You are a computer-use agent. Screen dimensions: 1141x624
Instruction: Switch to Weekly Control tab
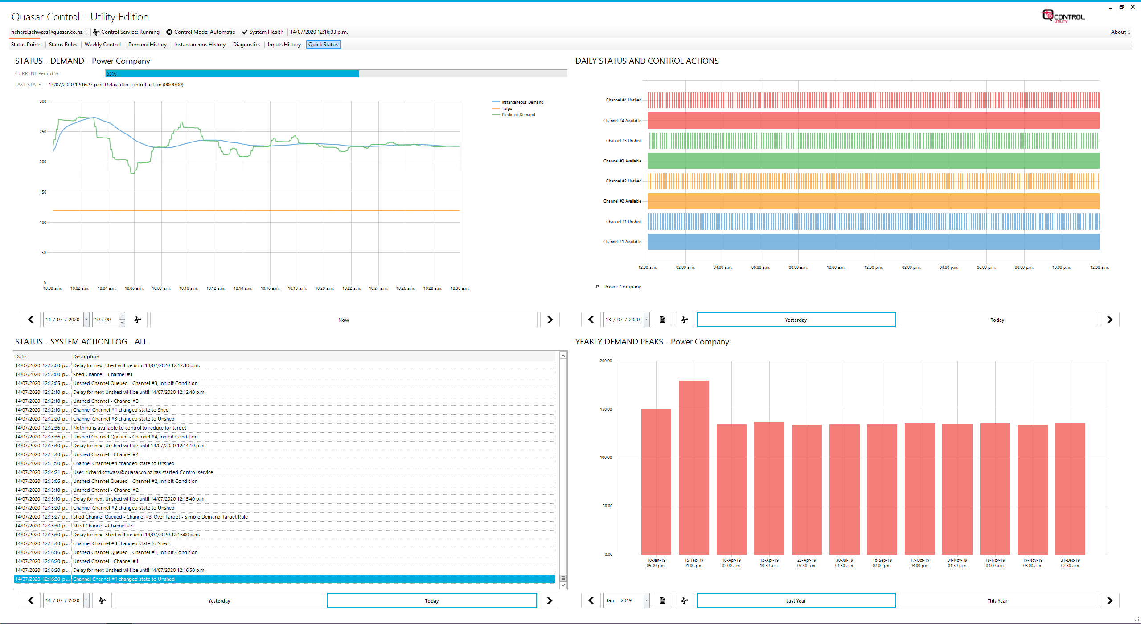coord(103,45)
